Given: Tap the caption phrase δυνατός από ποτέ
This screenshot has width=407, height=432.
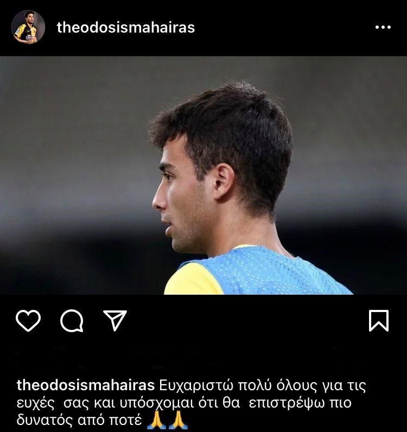Looking at the screenshot, I should (x=79, y=421).
